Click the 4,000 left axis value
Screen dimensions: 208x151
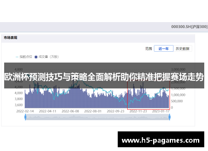(19, 93)
